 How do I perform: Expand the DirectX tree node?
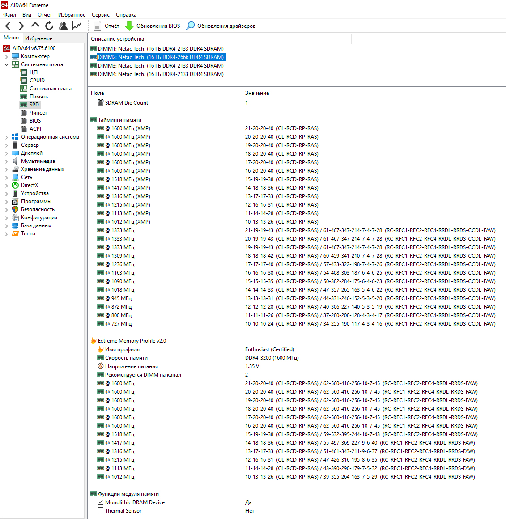pos(6,185)
